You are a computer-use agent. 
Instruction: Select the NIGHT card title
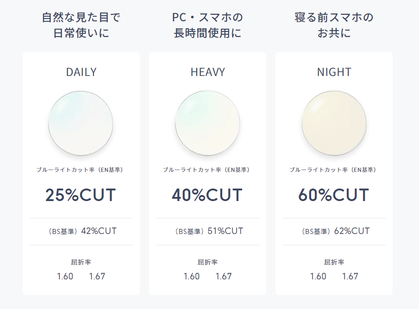click(334, 72)
